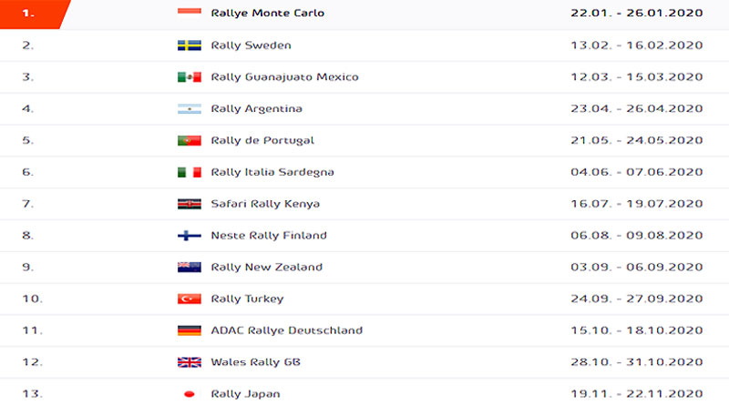Click the Portugal flag icon
Screen dimensions: 729x405
(x=190, y=140)
